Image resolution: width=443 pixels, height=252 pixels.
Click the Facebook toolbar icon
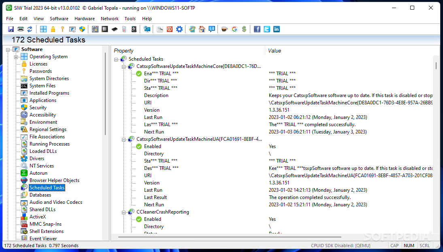[257, 29]
